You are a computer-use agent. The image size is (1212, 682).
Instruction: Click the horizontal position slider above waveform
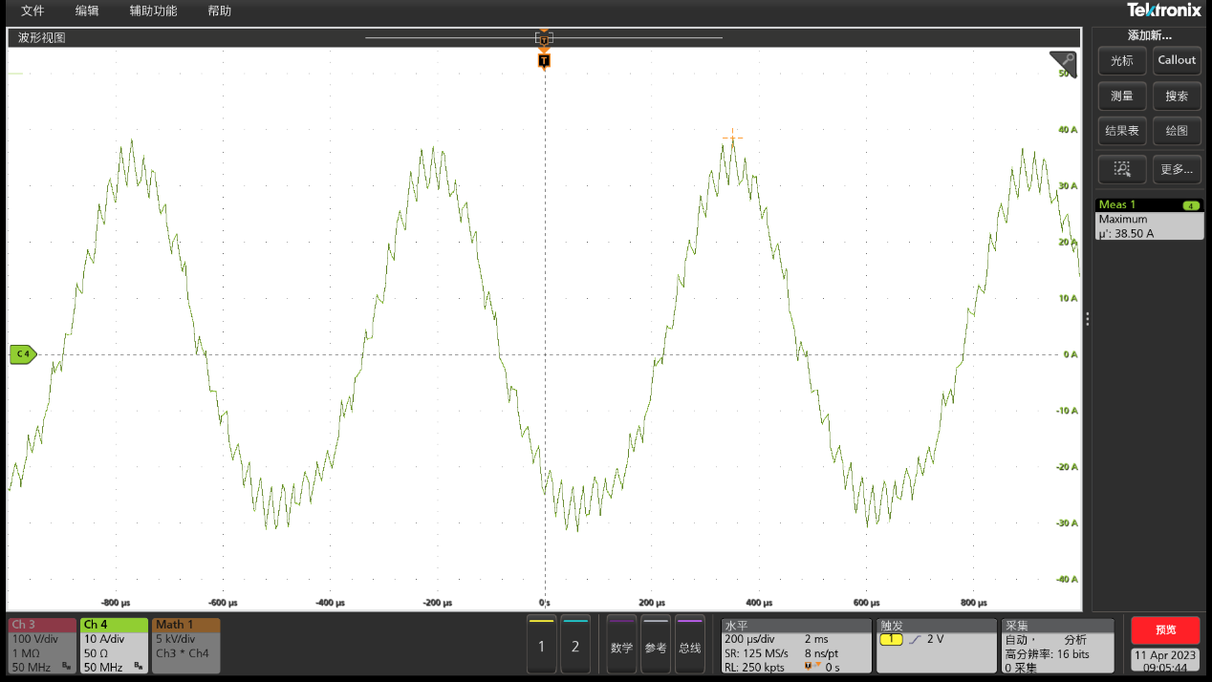click(x=544, y=38)
